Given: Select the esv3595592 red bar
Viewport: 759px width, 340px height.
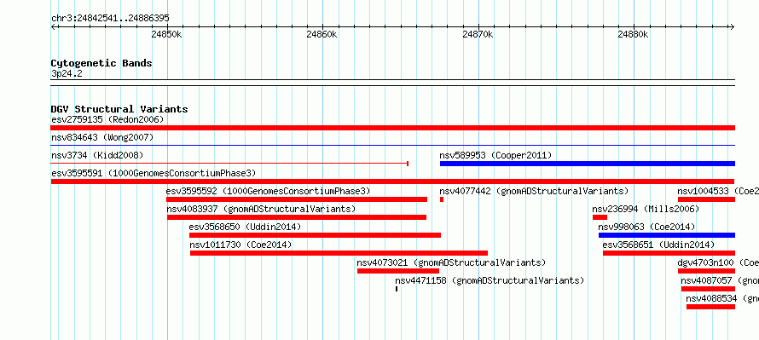Looking at the screenshot, I should tap(297, 199).
